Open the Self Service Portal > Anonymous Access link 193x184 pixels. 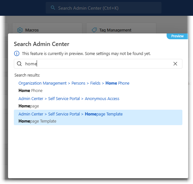[69, 98]
